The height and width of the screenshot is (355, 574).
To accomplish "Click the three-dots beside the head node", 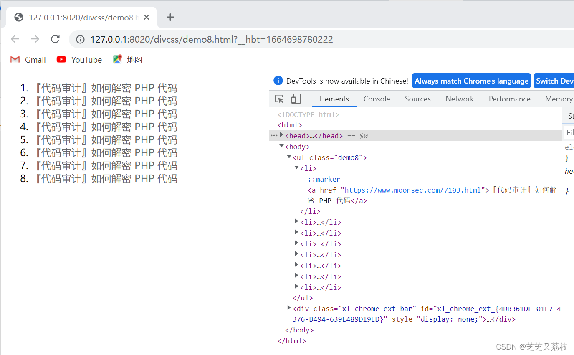I will point(274,135).
